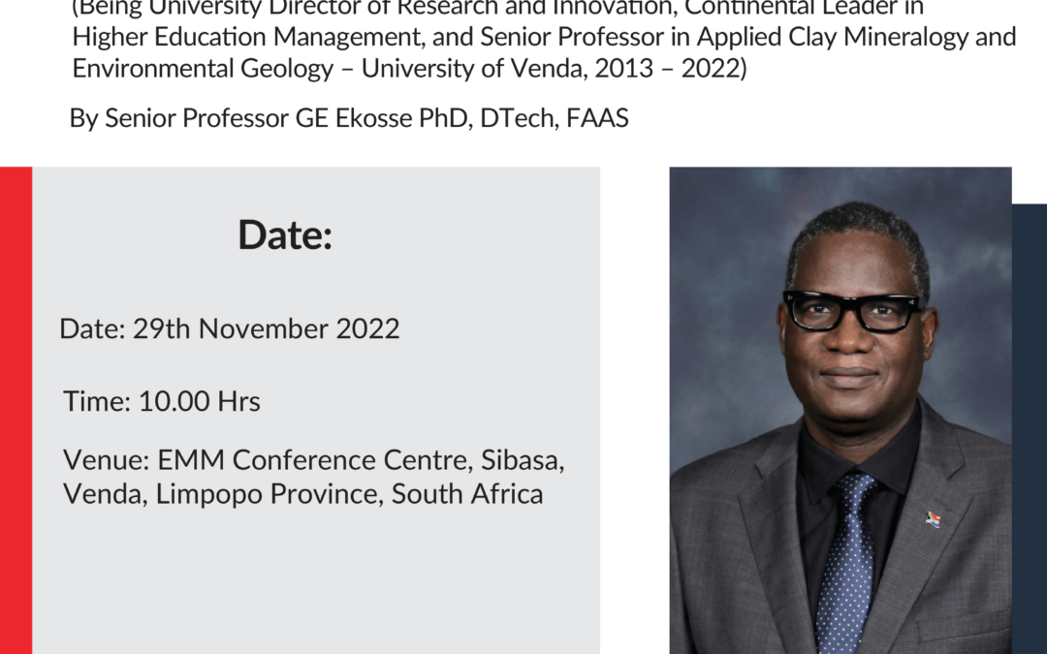The height and width of the screenshot is (654, 1047).
Task: Click the "Venda, Limpopo Province, South Africa" line
Action: (x=303, y=494)
